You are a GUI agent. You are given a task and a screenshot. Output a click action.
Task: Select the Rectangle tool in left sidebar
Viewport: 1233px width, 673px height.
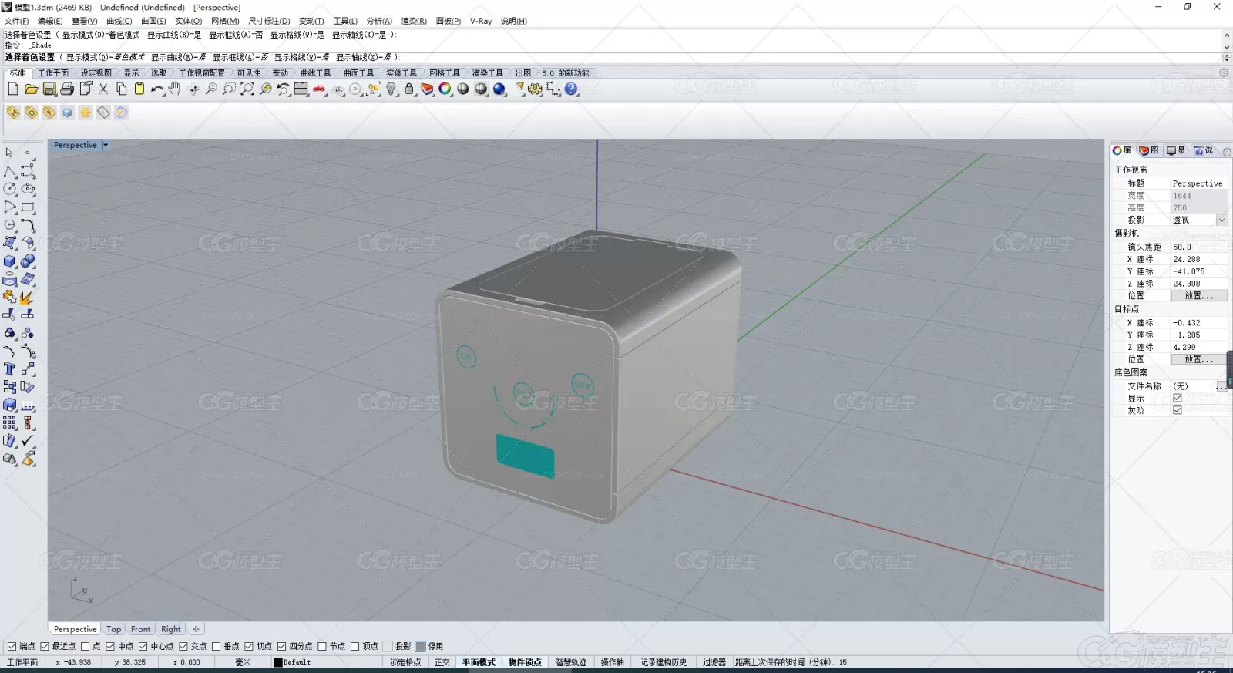pos(28,207)
